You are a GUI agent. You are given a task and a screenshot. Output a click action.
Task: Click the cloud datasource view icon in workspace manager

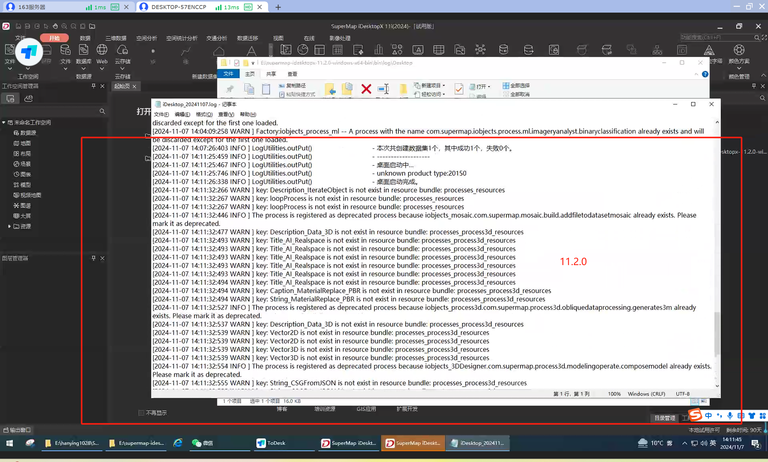tap(28, 99)
